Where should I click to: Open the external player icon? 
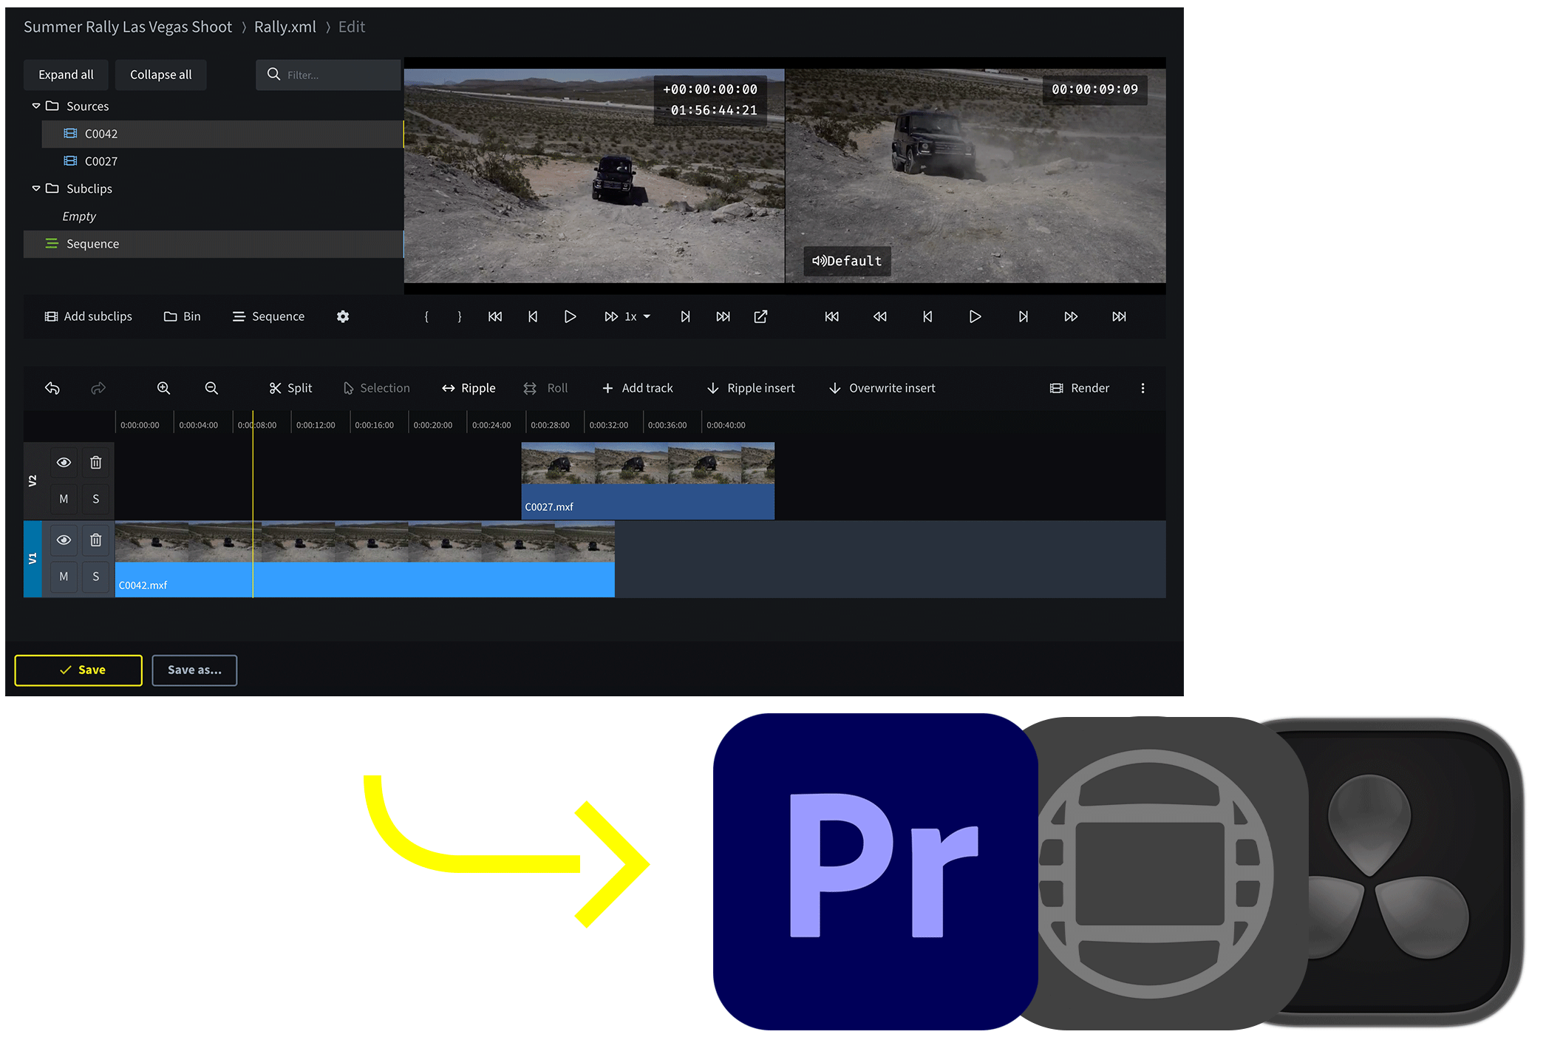point(760,316)
